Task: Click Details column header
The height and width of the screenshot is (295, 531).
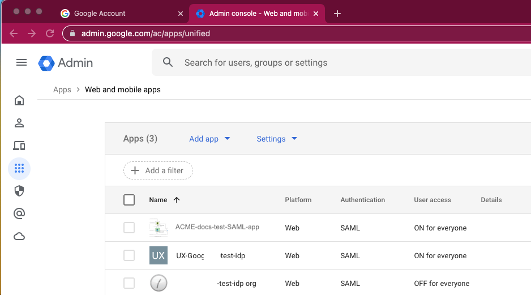Action: [x=491, y=200]
